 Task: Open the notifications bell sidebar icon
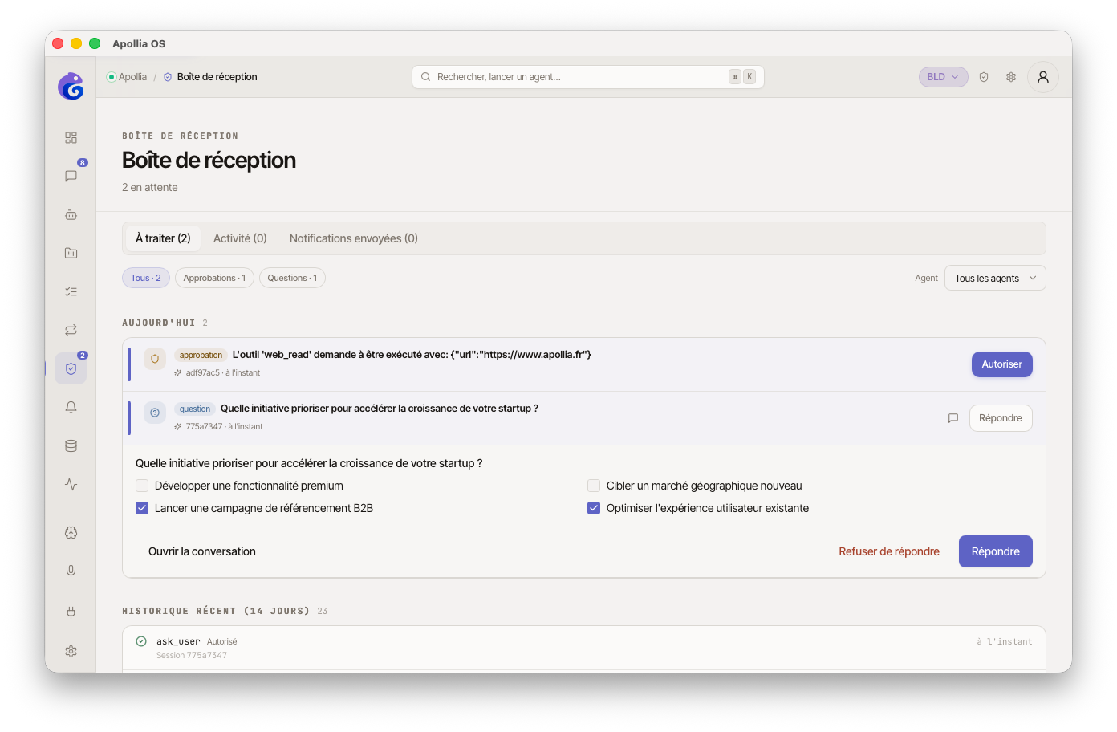click(x=71, y=407)
